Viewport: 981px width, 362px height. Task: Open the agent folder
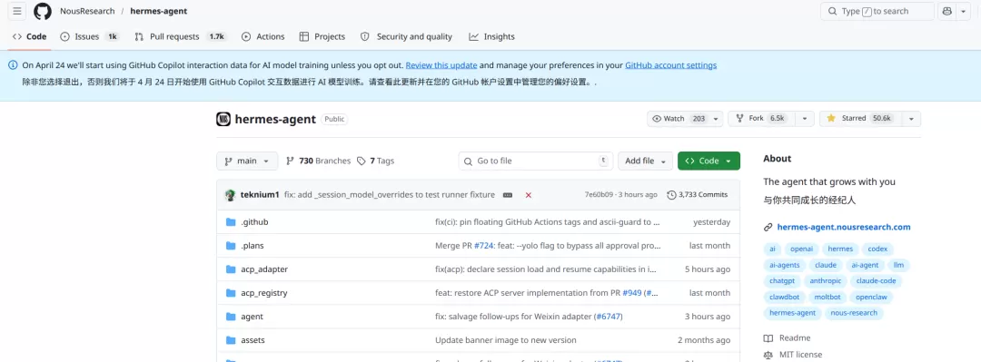253,317
